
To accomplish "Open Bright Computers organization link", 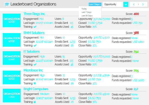I will click(x=36, y=89).
